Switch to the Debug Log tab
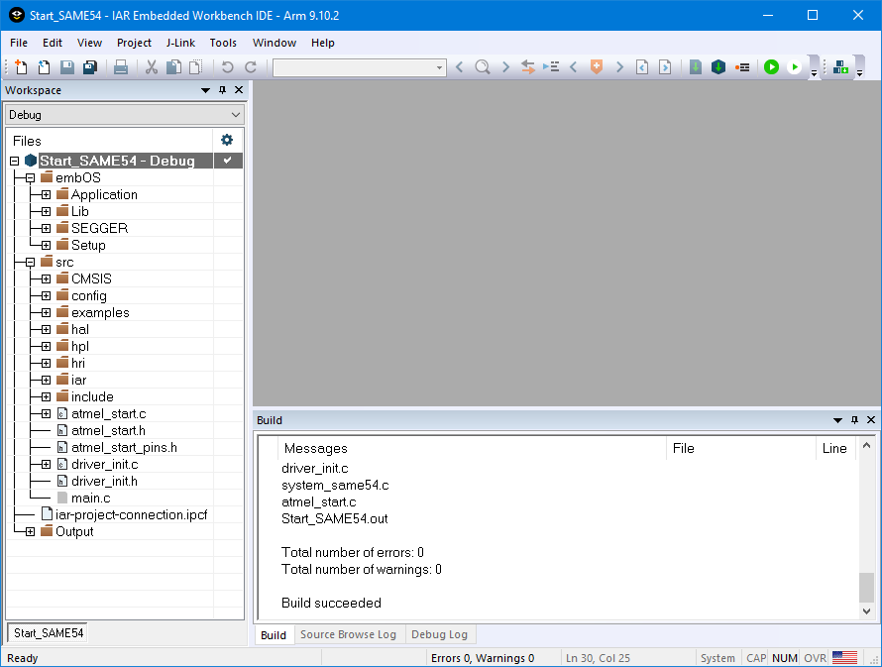The image size is (882, 667). click(x=439, y=634)
